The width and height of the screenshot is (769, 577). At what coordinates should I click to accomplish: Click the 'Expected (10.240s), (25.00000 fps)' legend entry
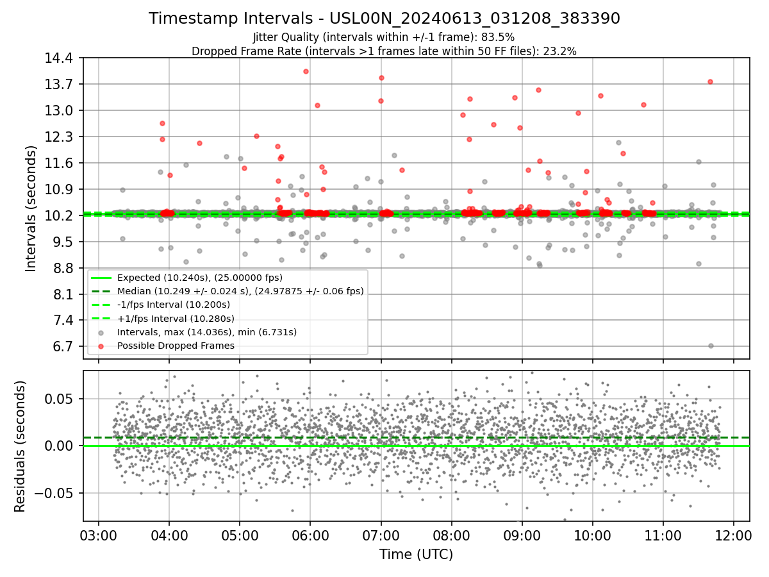tap(200, 278)
